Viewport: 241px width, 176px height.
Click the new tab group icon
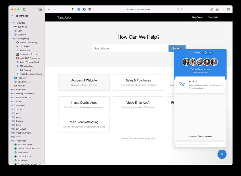(40, 9)
